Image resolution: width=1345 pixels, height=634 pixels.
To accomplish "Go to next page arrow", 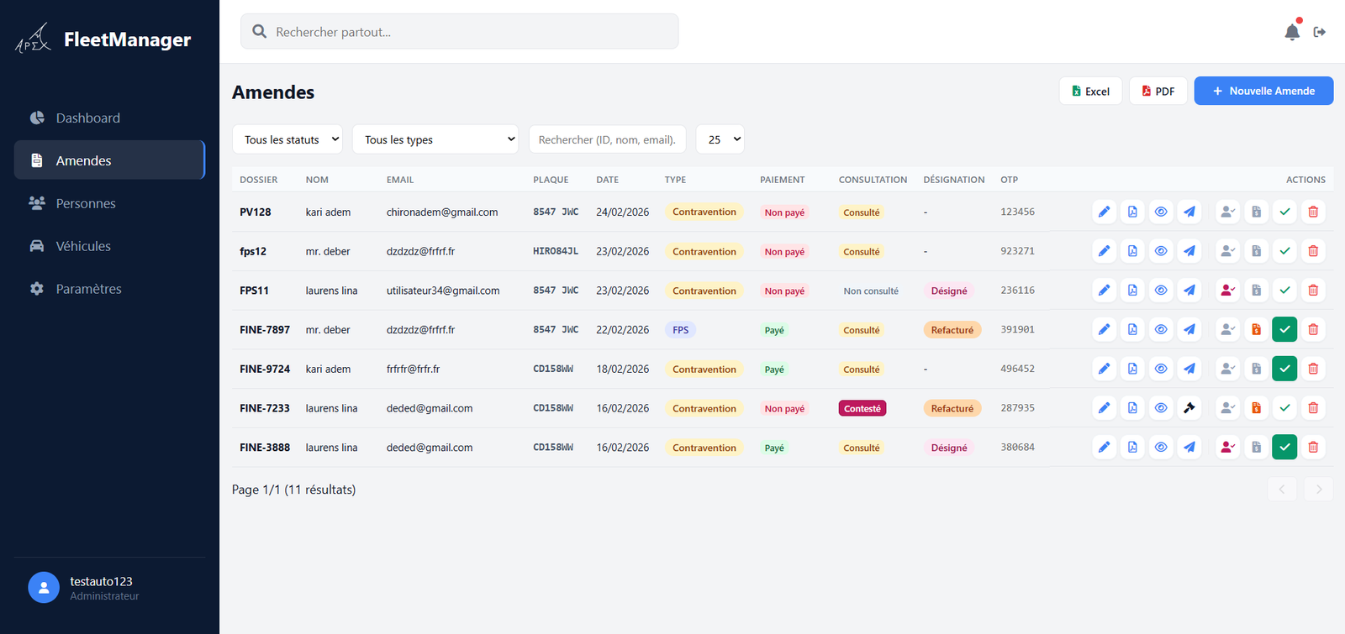I will 1319,489.
